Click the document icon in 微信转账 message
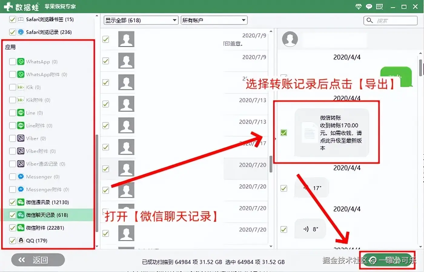The image size is (424, 272). [309, 132]
